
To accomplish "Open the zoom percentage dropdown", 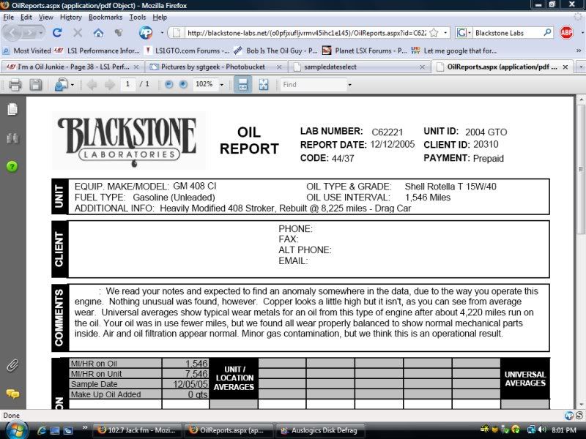I will click(x=222, y=85).
